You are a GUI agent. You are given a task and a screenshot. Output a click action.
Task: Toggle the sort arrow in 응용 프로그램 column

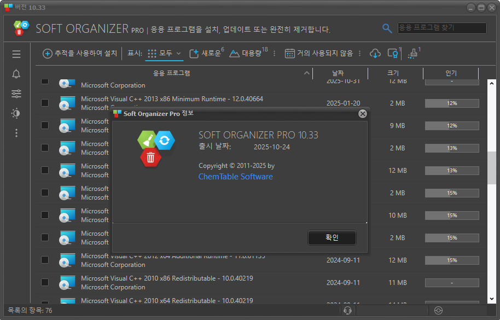(306, 73)
